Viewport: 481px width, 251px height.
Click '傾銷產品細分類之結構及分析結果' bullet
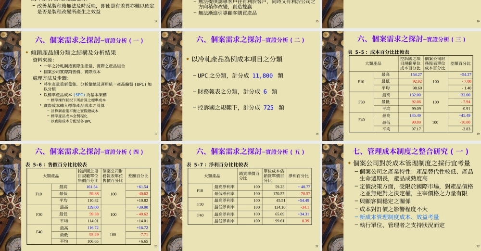click(x=74, y=52)
